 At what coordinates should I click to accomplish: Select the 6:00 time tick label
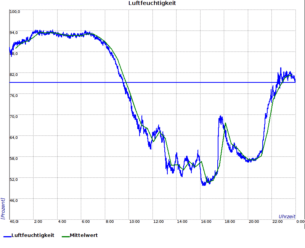coord(86,221)
